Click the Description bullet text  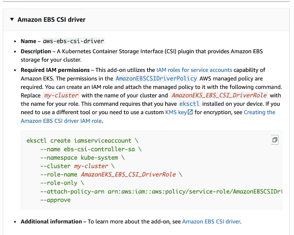click(x=36, y=51)
